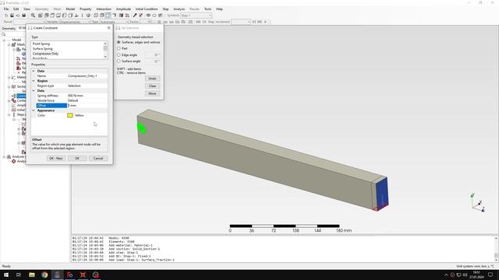Select the Surfaces, edges and vertices radio button
The width and height of the screenshot is (499, 280).
click(x=119, y=42)
